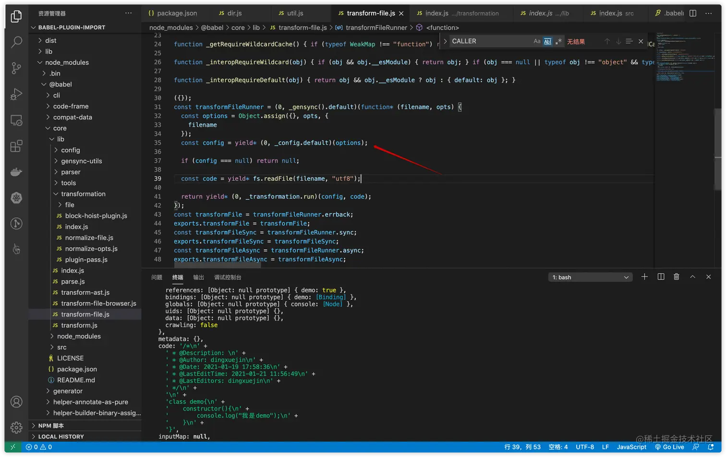Switch to the 输出 panel tab
726x457 pixels.
click(199, 277)
